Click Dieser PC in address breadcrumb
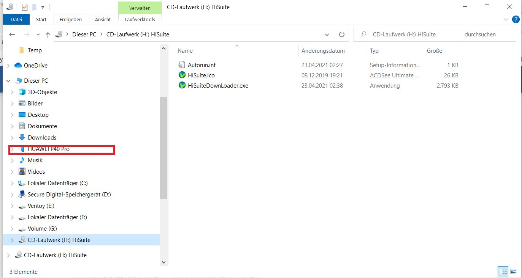The width and height of the screenshot is (522, 278). tap(84, 35)
